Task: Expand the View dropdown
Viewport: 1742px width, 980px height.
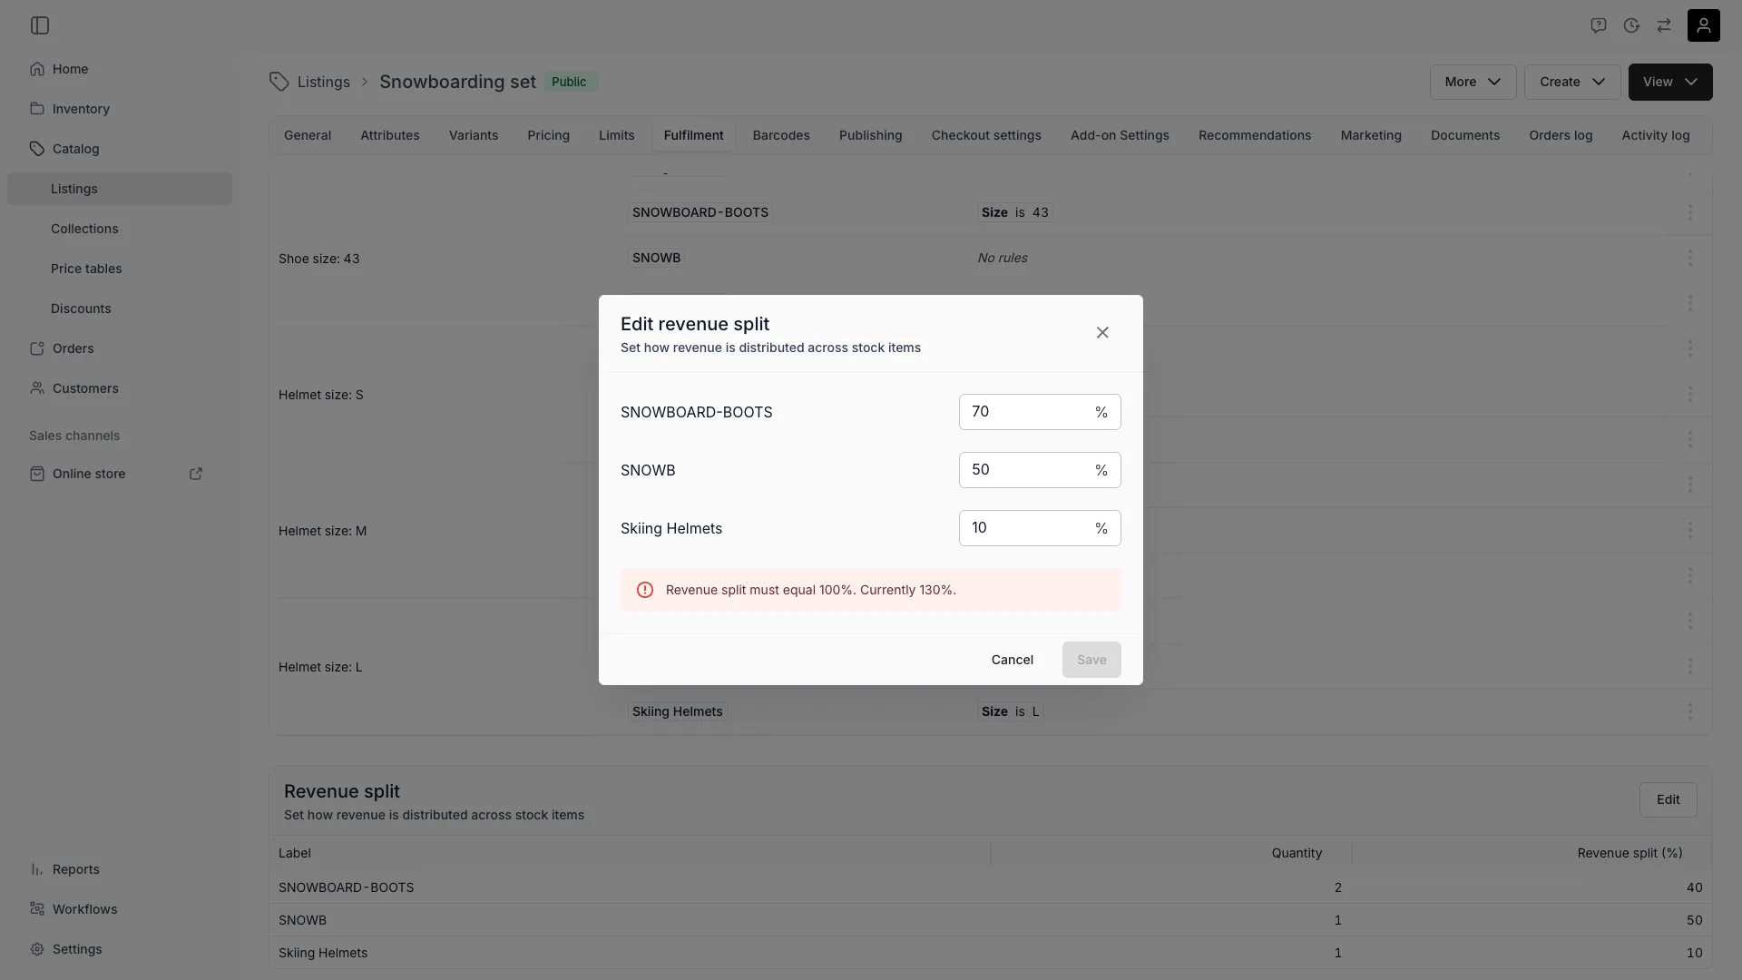Action: (x=1670, y=82)
